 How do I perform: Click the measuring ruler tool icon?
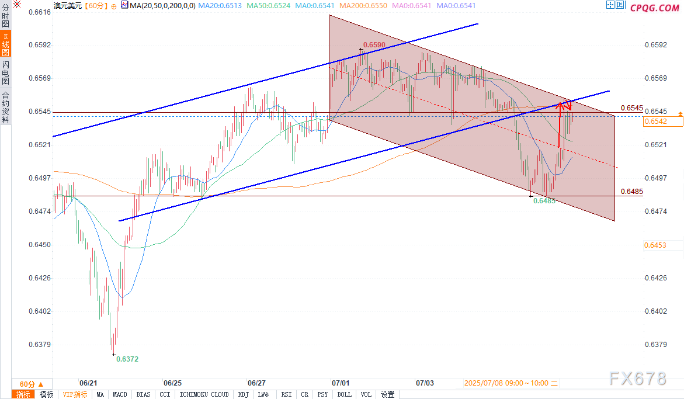coord(620,5)
